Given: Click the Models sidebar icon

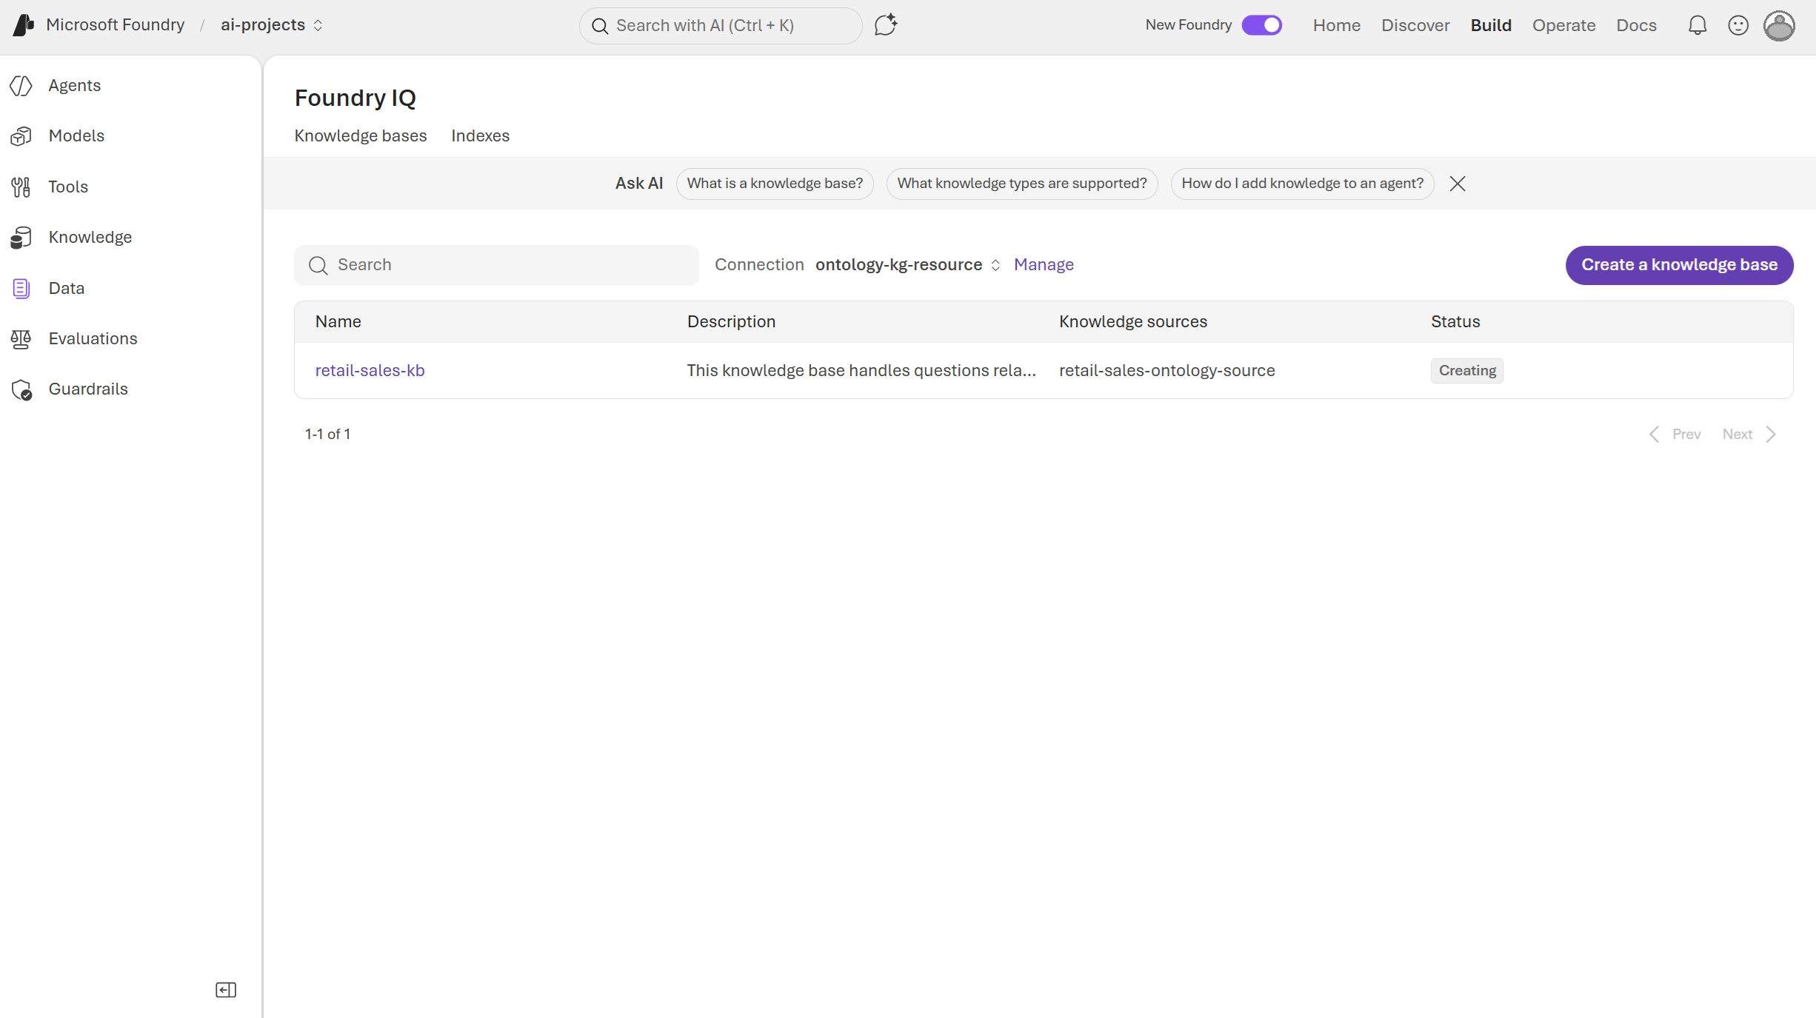Looking at the screenshot, I should [21, 136].
